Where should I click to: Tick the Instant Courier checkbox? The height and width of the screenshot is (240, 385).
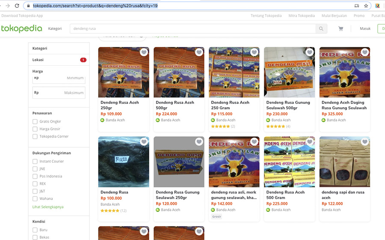click(35, 161)
